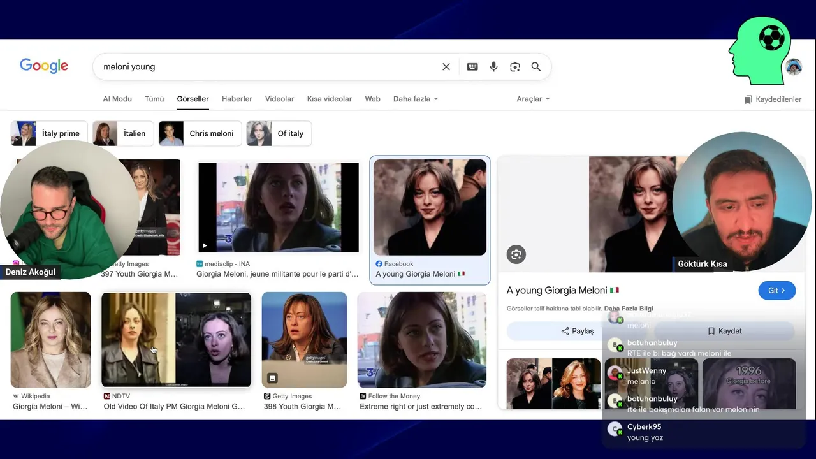This screenshot has height=459, width=816.
Task: Expand the Daha fazla dropdown
Action: tap(416, 99)
